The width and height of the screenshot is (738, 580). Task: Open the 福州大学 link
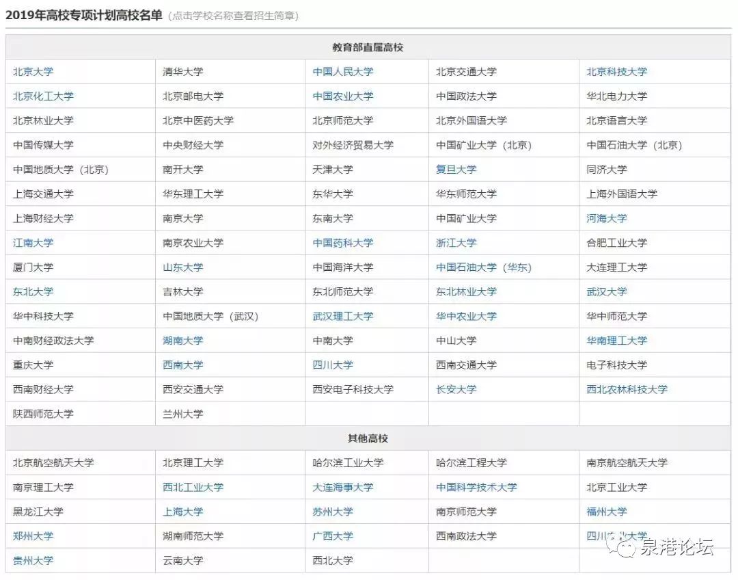[x=607, y=512]
